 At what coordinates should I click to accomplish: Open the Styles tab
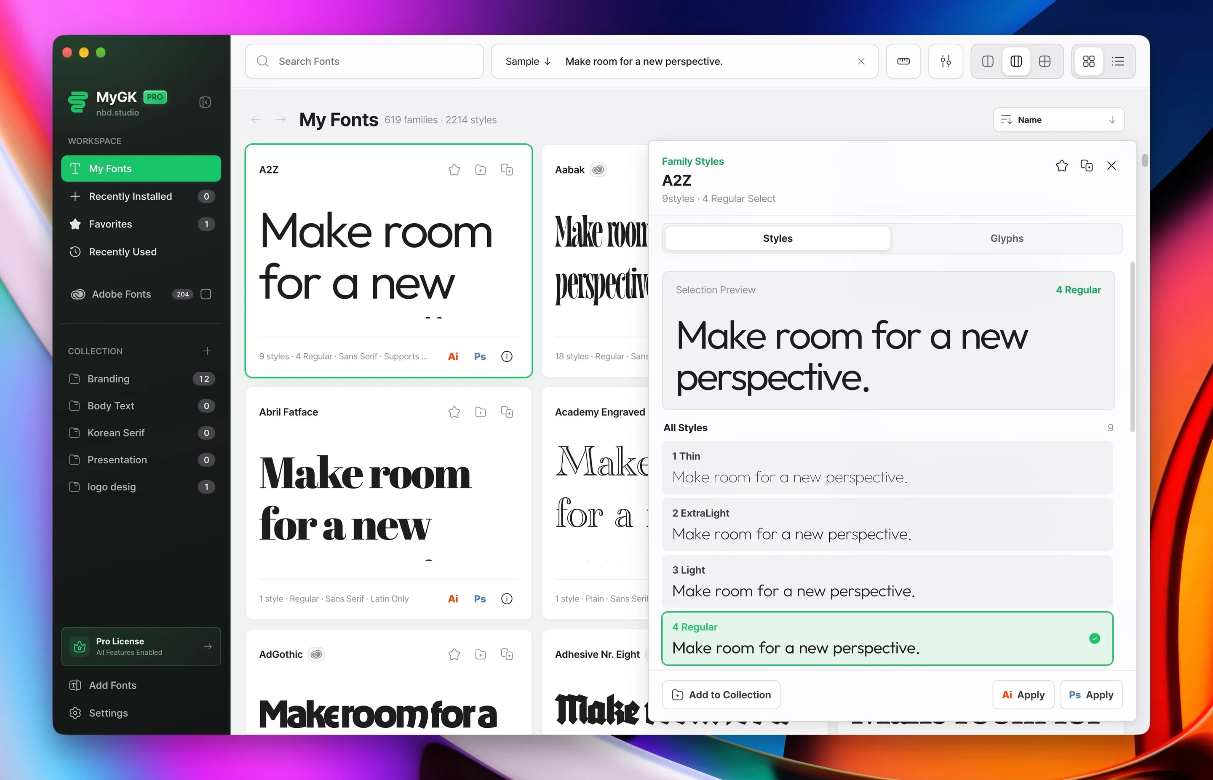(777, 238)
